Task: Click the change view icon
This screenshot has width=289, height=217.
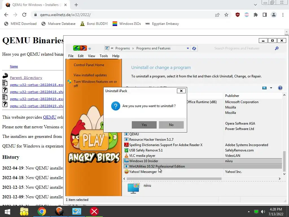Action: coord(264,88)
